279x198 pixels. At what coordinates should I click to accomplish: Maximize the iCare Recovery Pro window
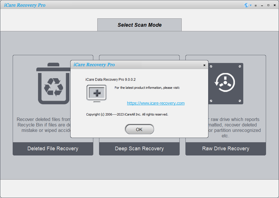268,5
